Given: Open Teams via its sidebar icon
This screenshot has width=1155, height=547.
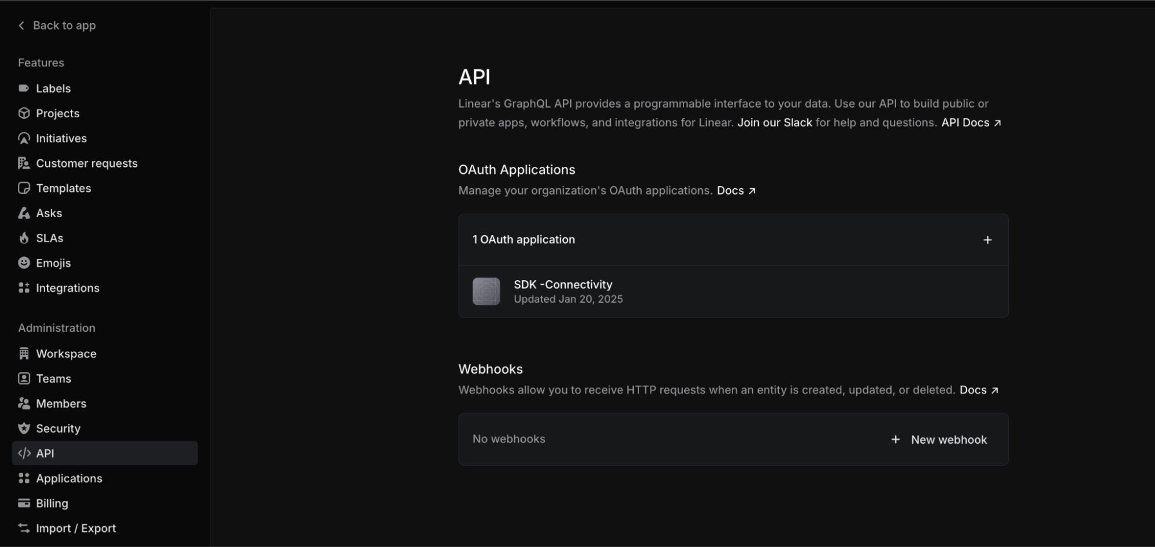Looking at the screenshot, I should (x=24, y=378).
